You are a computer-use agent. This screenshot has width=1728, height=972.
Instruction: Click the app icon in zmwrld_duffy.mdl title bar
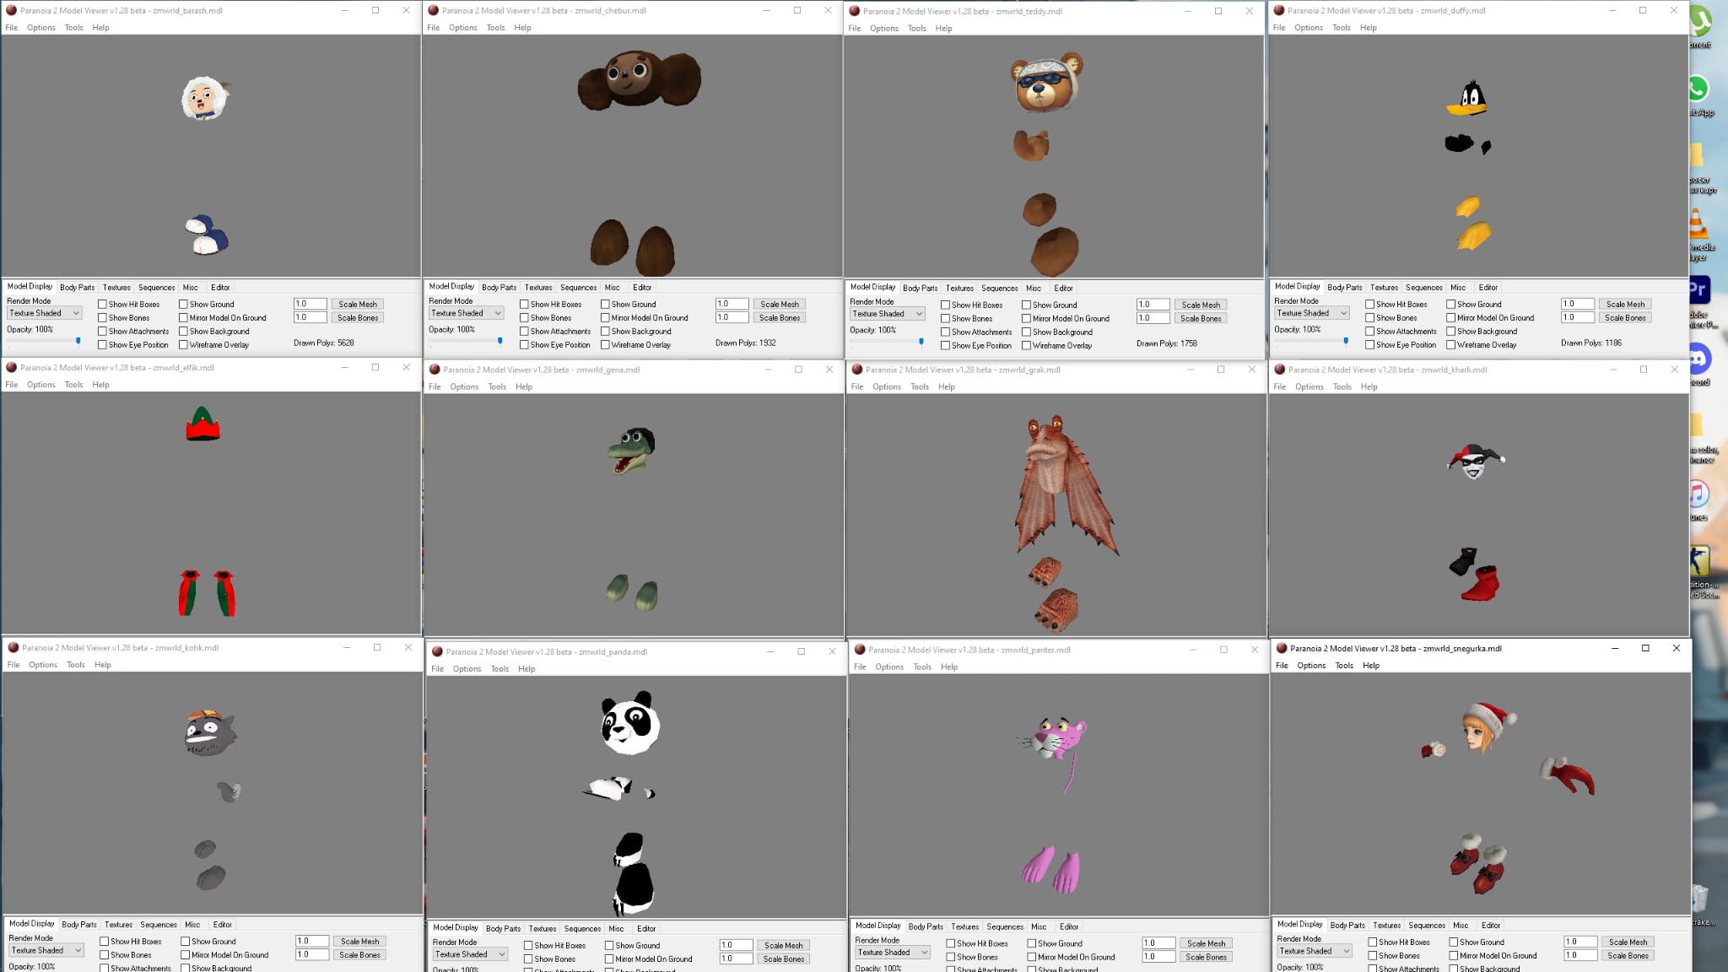click(x=1279, y=10)
